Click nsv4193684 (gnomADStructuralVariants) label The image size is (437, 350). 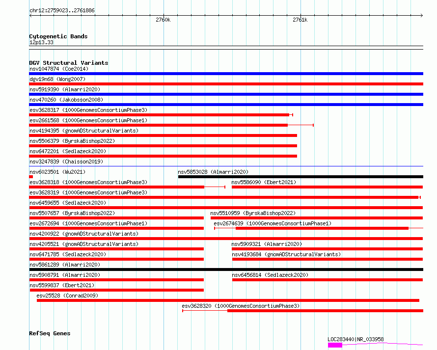tap(286, 254)
